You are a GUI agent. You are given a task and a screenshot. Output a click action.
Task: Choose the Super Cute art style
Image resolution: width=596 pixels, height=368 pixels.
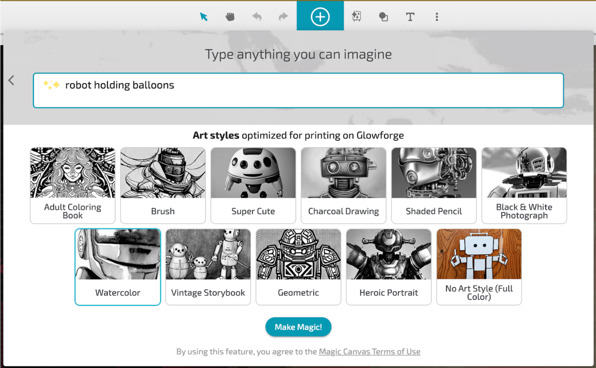[253, 185]
